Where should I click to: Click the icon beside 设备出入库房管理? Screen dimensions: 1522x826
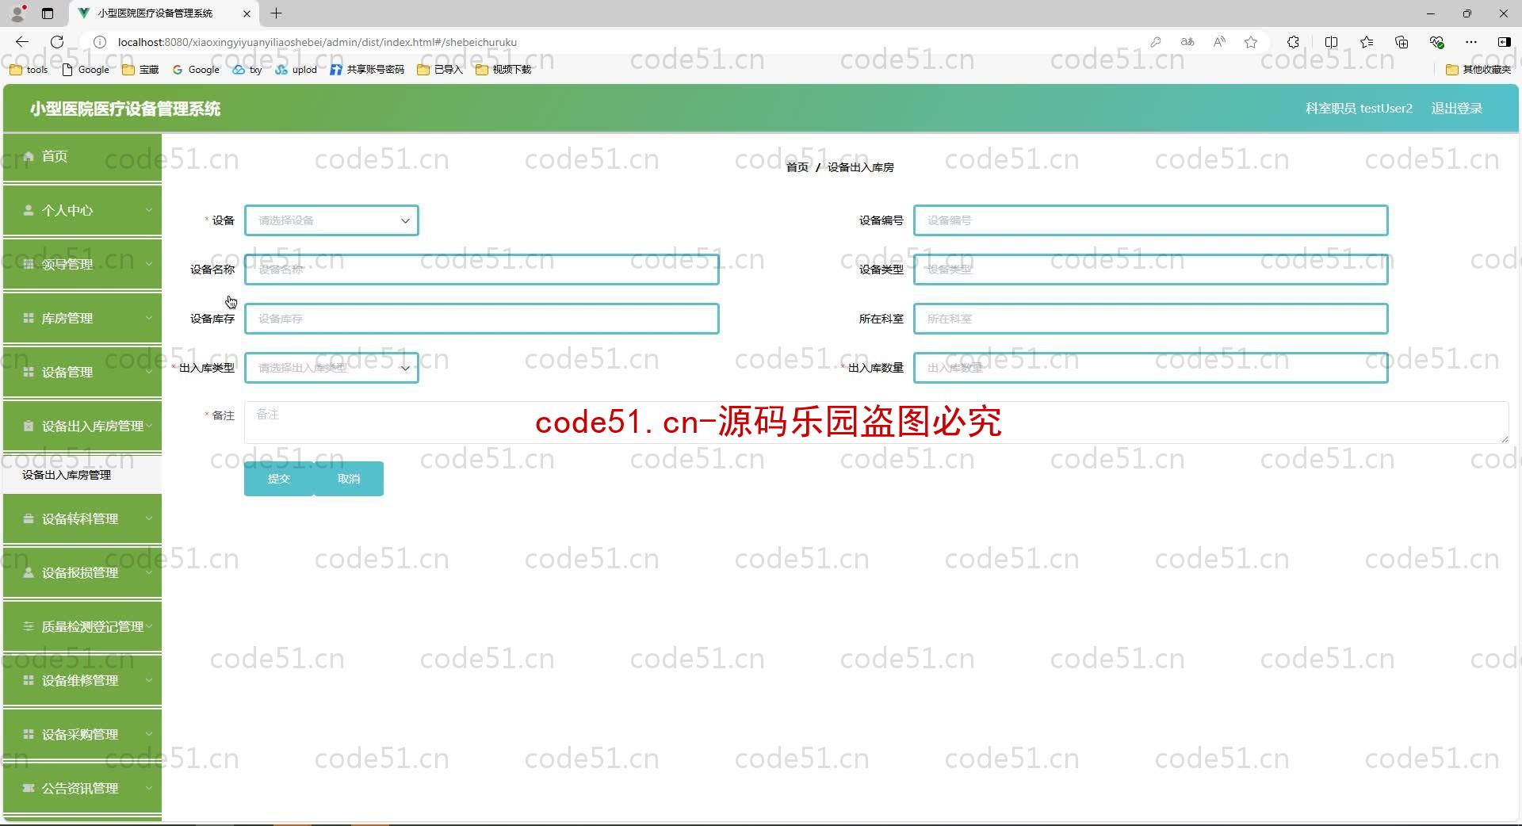tap(29, 426)
